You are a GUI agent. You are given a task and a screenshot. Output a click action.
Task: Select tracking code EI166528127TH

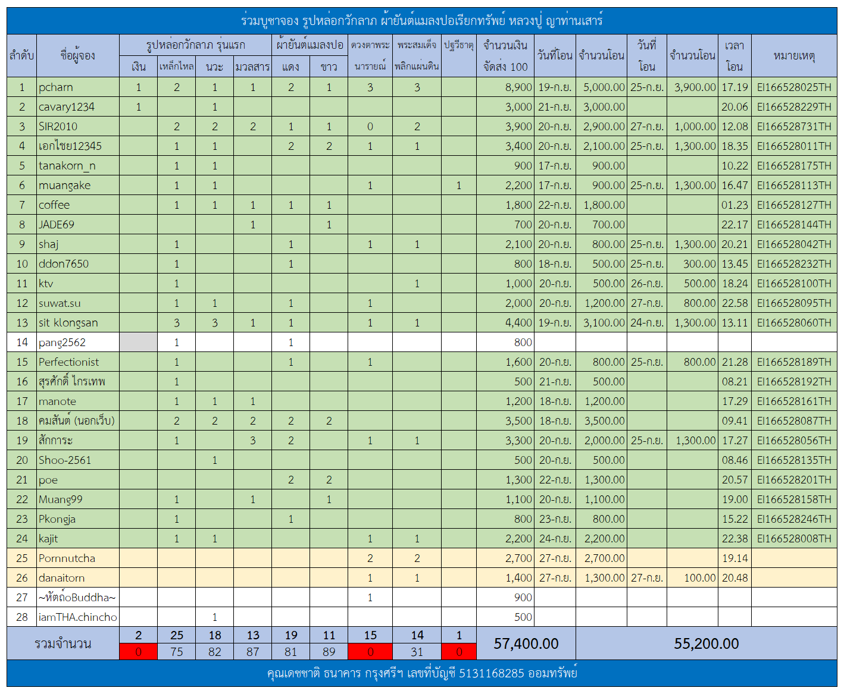794,205
